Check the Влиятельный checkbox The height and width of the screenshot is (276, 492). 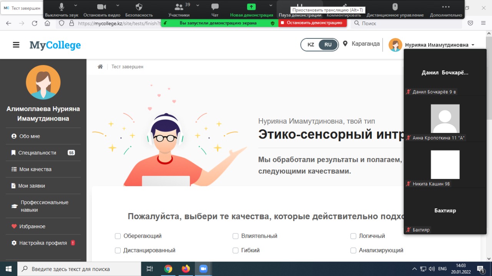[x=236, y=236]
